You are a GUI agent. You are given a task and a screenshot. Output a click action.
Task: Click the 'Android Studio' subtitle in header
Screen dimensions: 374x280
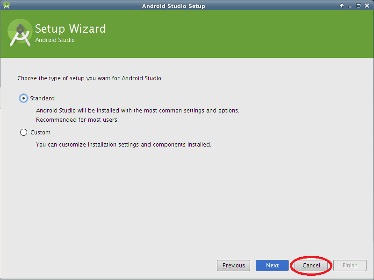point(55,40)
